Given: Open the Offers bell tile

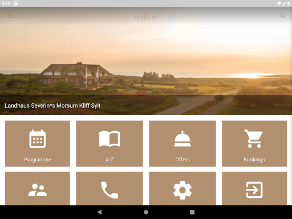Looking at the screenshot, I should coord(182,144).
